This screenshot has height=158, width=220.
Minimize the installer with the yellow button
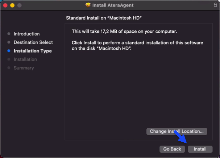[12, 6]
